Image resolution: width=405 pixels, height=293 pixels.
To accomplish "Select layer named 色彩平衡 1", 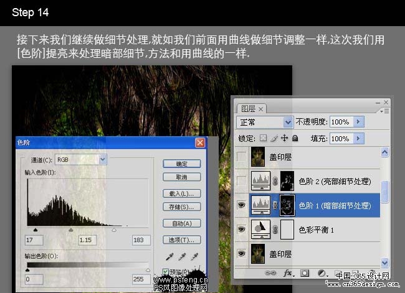I will [316, 230].
